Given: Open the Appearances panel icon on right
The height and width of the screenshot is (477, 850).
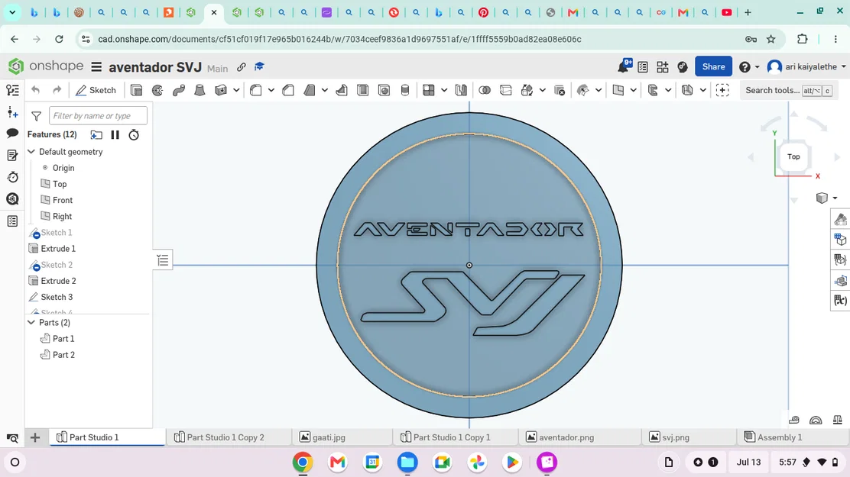Looking at the screenshot, I should pyautogui.click(x=840, y=219).
